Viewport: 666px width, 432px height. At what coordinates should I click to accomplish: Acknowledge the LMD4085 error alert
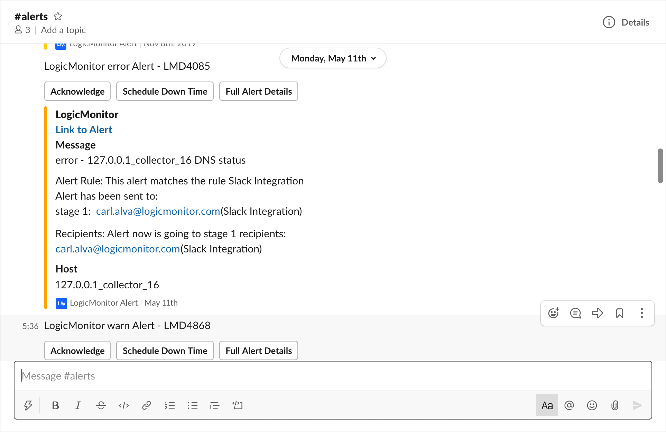point(77,91)
